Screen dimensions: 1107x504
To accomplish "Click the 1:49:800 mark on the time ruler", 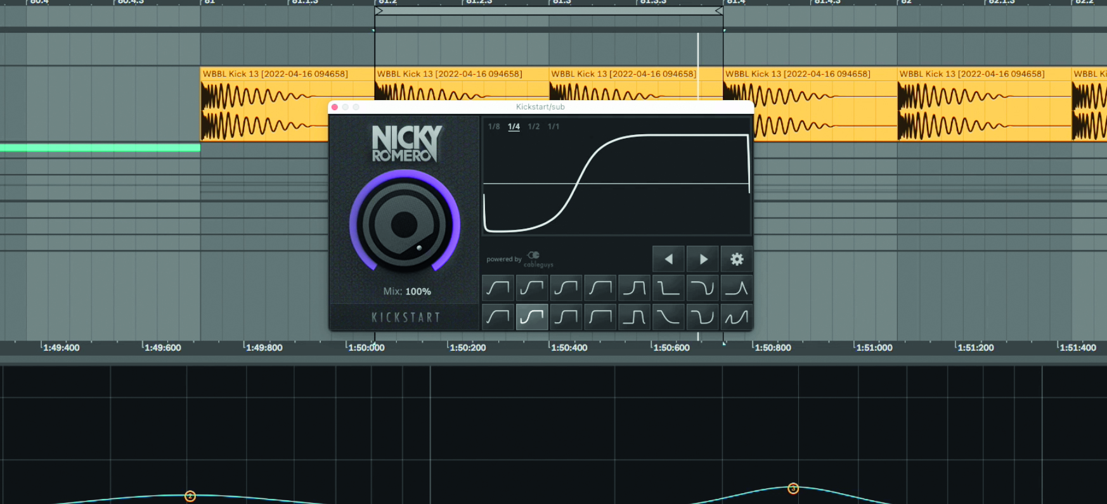I will tap(264, 348).
